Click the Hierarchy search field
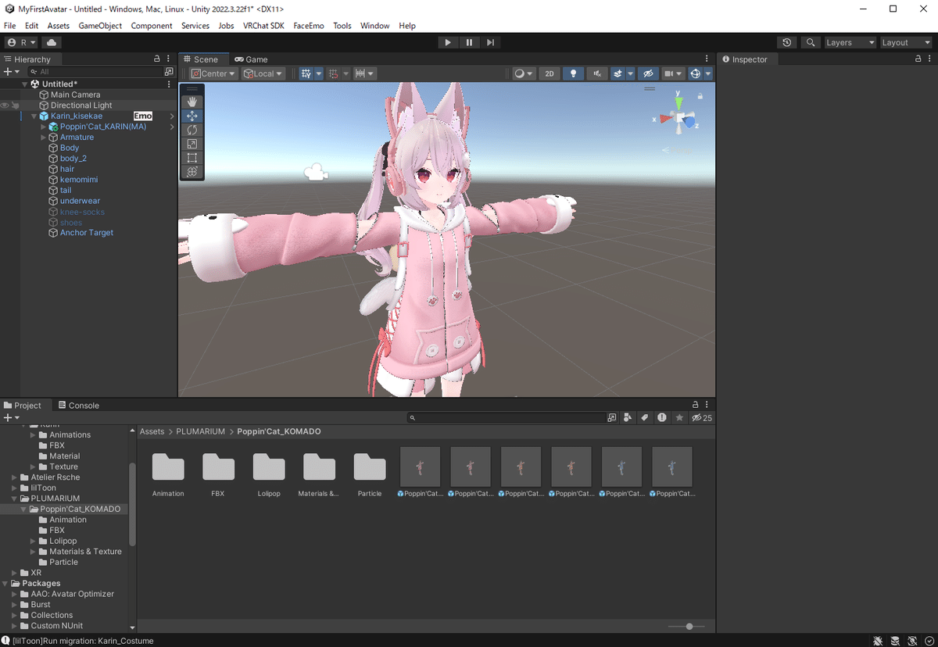This screenshot has width=938, height=647. pos(95,72)
